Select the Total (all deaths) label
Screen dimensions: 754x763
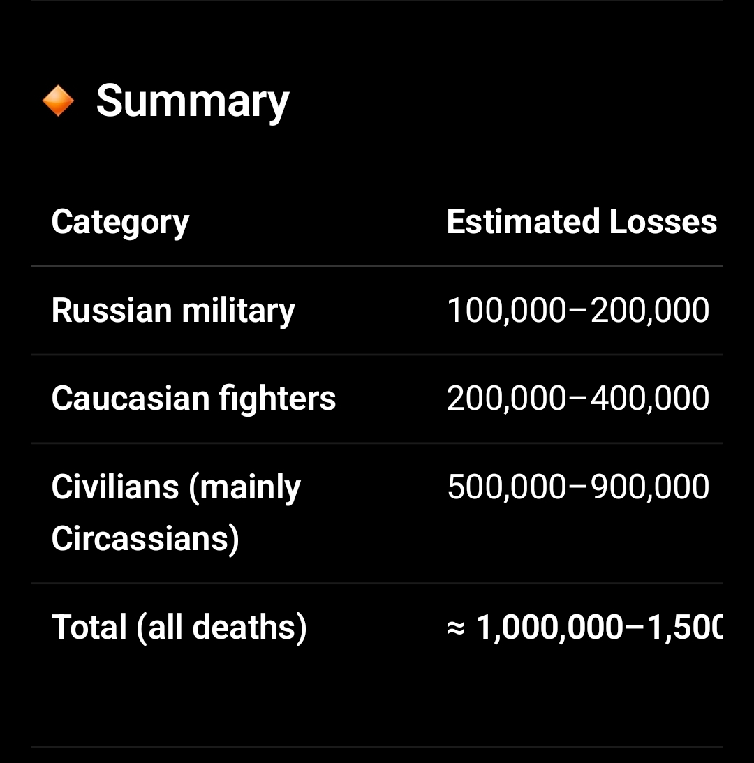coord(179,628)
